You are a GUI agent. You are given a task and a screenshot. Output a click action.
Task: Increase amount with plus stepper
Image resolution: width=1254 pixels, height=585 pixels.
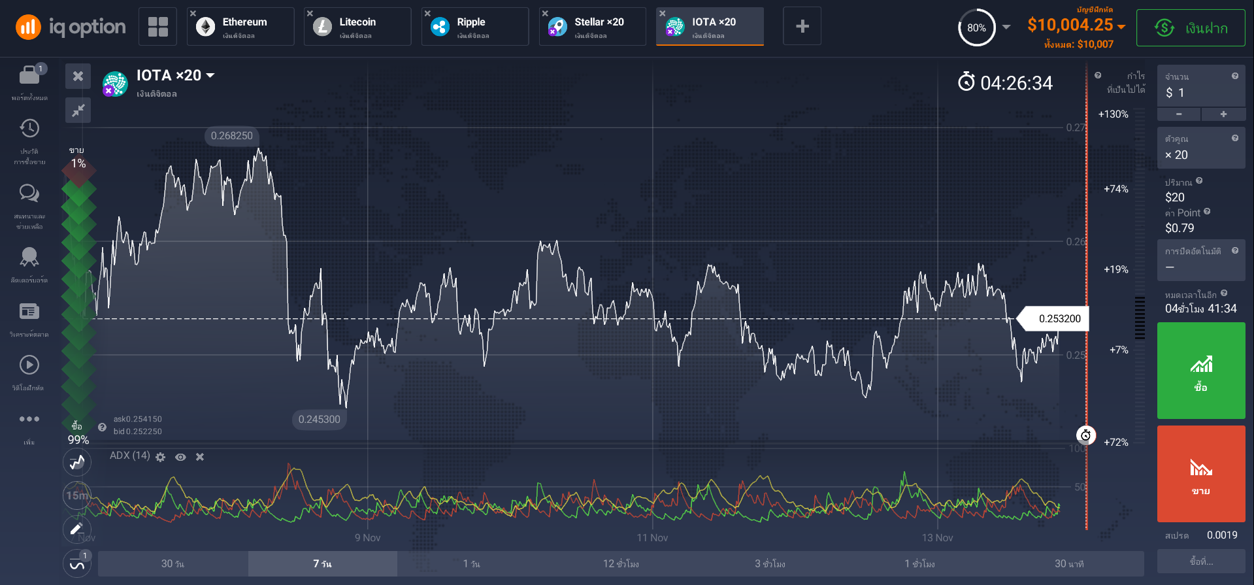tap(1223, 114)
